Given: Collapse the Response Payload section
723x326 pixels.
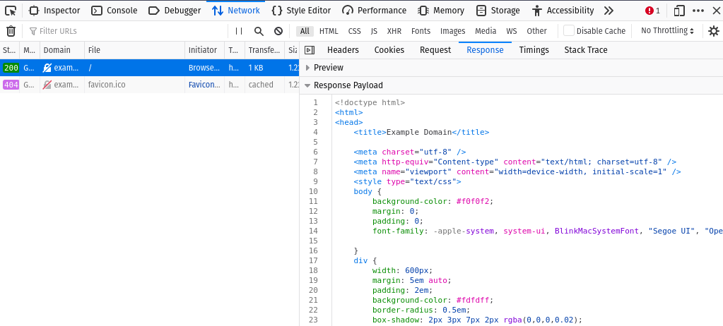Looking at the screenshot, I should (308, 85).
